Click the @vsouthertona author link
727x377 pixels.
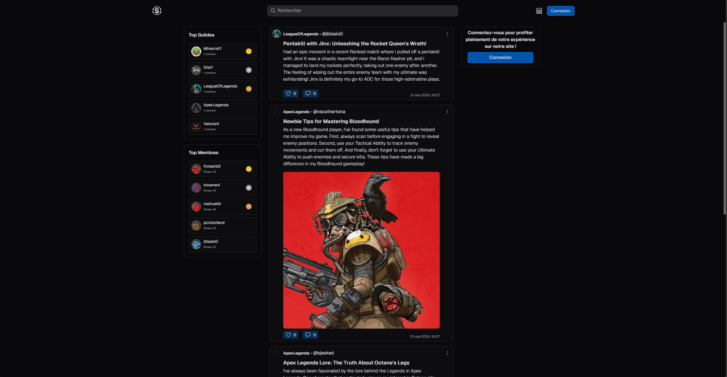329,112
